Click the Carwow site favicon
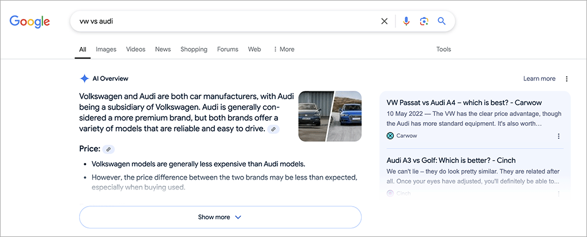Screen dimensions: 587x237 pyautogui.click(x=390, y=136)
